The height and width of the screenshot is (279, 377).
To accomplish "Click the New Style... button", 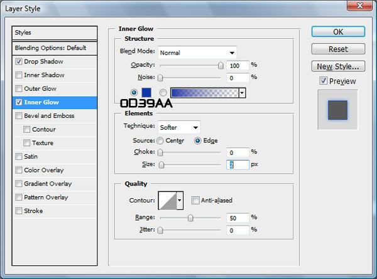I will pos(338,66).
